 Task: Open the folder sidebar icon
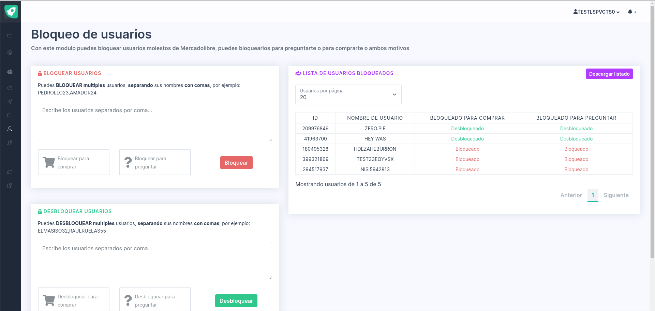10,115
